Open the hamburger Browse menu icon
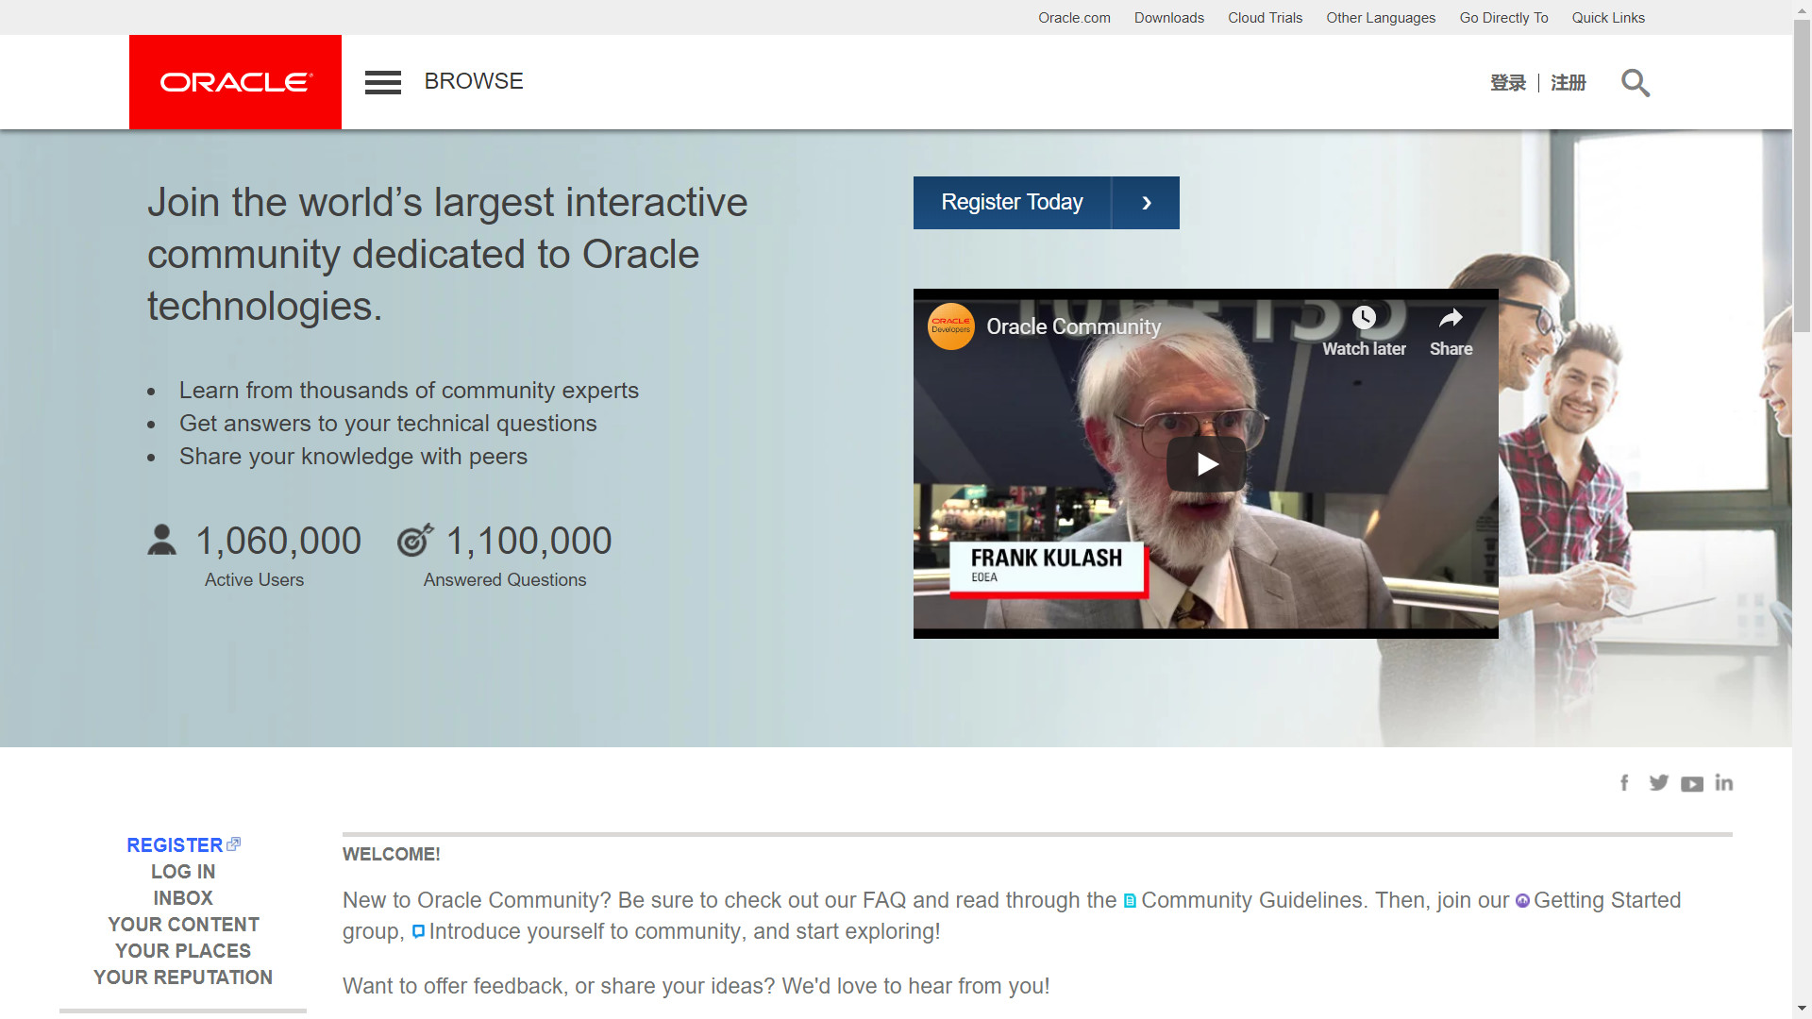 382,82
